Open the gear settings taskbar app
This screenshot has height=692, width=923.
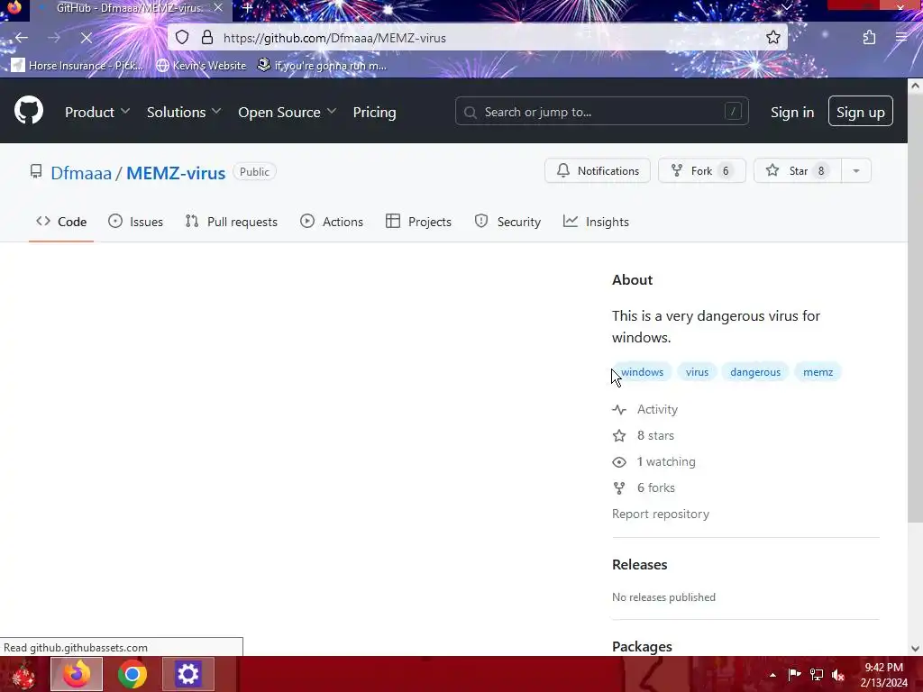pyautogui.click(x=187, y=674)
